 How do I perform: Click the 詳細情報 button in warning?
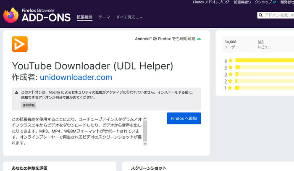(29, 105)
